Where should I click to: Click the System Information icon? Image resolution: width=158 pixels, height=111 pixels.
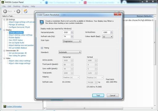[x=5, y=106]
